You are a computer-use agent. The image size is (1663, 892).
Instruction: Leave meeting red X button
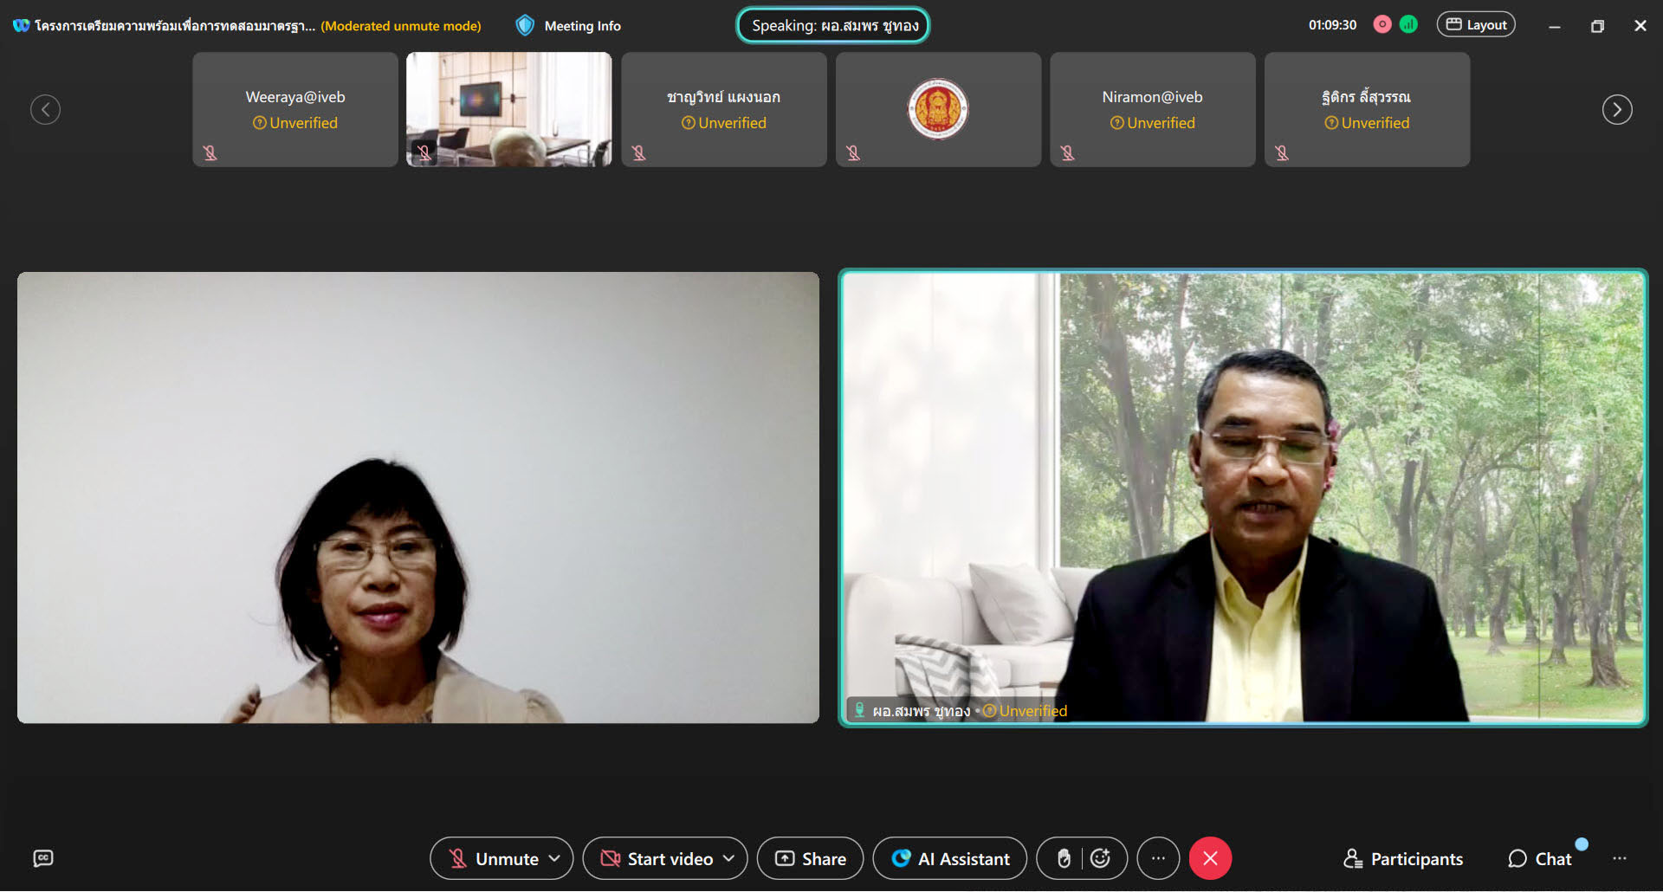pos(1210,858)
